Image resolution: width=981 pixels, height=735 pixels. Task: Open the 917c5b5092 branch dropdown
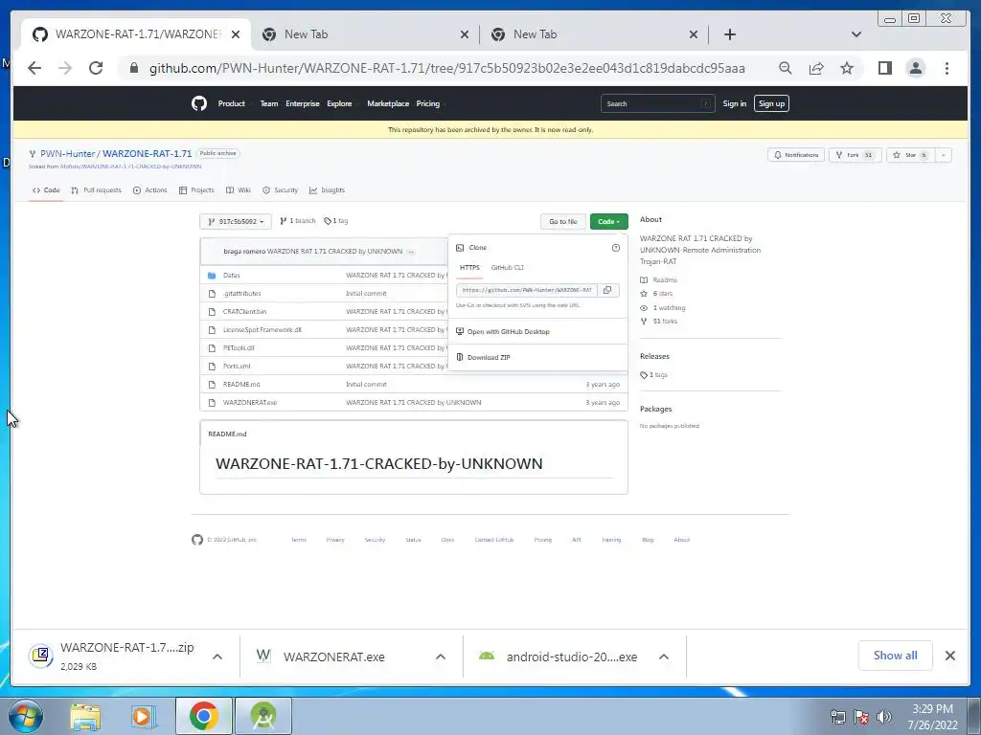tap(236, 221)
